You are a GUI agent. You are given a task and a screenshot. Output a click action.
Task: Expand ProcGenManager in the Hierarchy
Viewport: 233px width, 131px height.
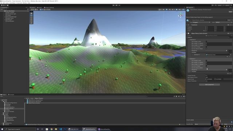click(x=5, y=17)
